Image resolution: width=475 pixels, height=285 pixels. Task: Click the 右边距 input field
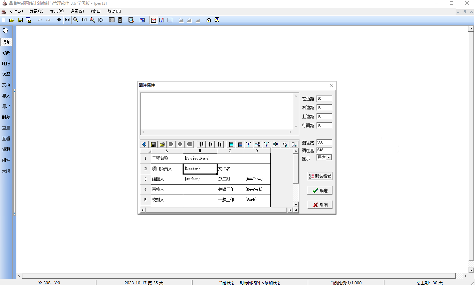coord(324,107)
